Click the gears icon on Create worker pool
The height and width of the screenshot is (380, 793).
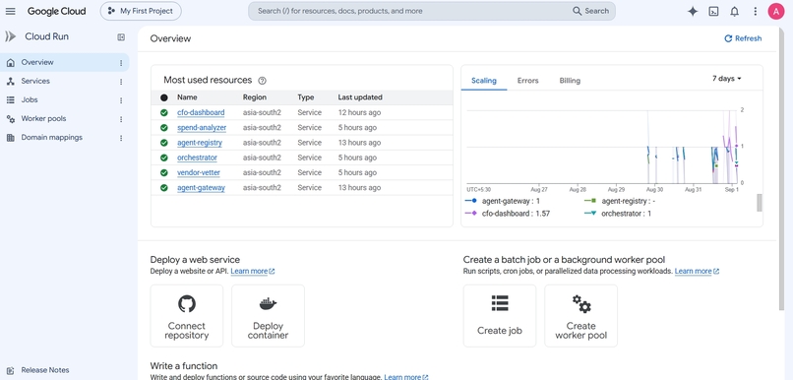[x=581, y=304]
